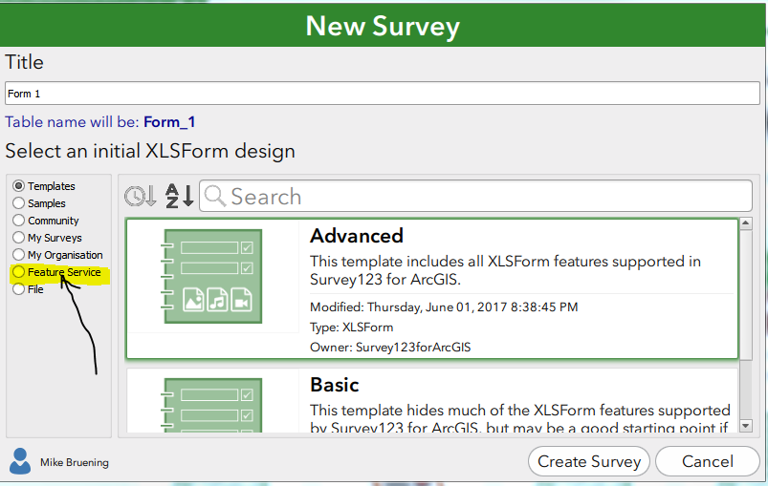
Task: Click the Cancel button
Action: coord(708,461)
